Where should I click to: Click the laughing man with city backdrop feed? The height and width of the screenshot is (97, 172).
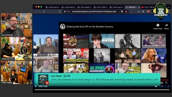tap(46, 44)
